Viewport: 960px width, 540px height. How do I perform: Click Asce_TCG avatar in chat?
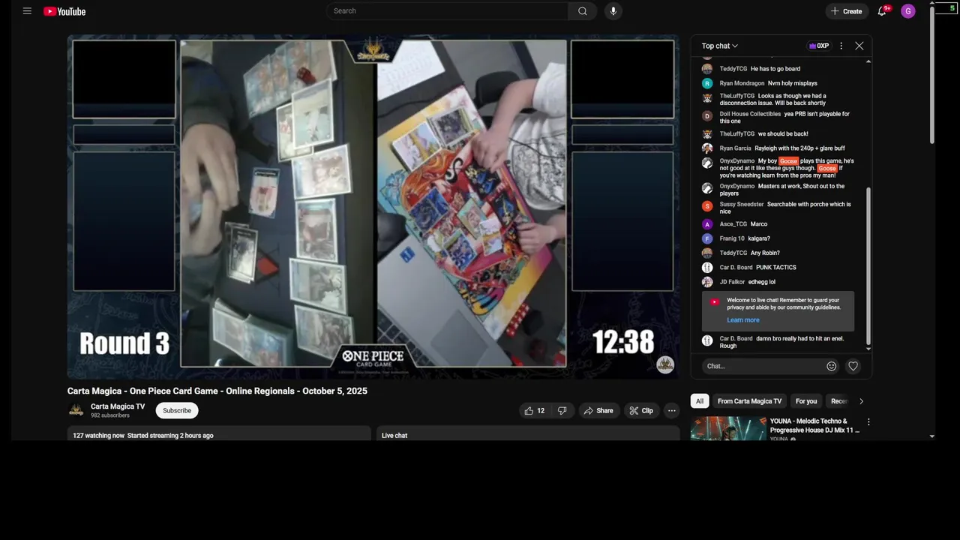707,224
